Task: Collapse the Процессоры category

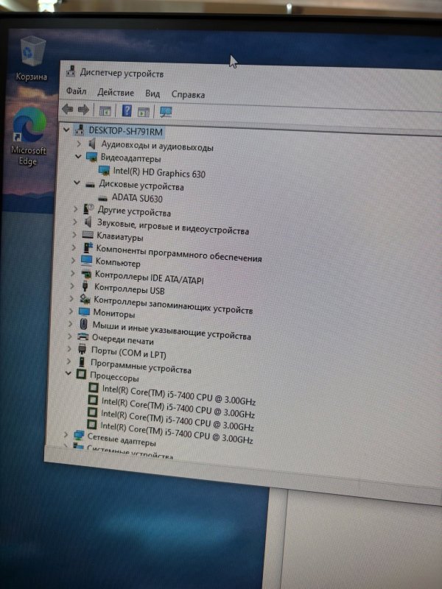Action: pos(68,373)
